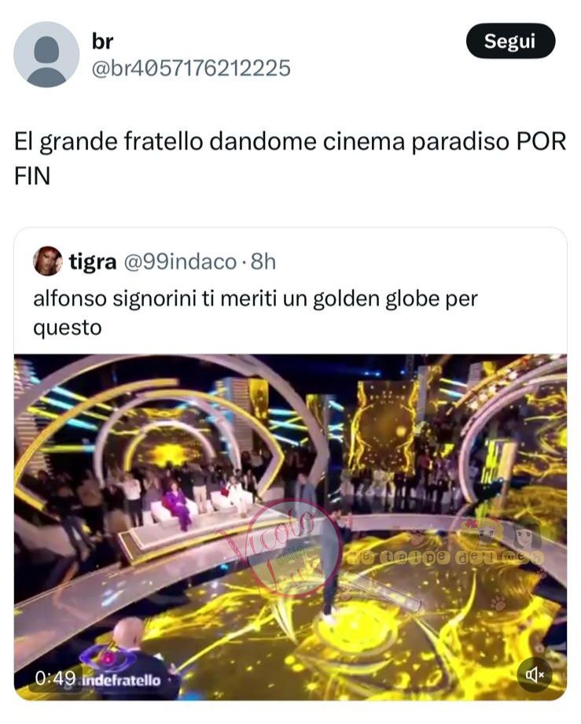
Task: Open the 8h timestamp of quoted tweet
Action: [263, 262]
